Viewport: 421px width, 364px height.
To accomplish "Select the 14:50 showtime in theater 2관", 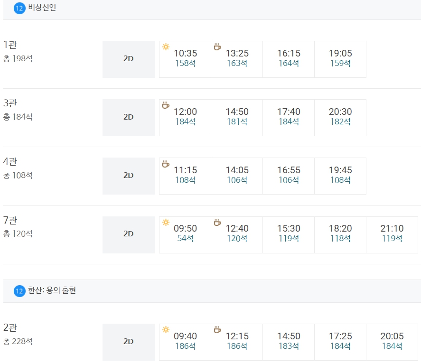I will pyautogui.click(x=288, y=341).
